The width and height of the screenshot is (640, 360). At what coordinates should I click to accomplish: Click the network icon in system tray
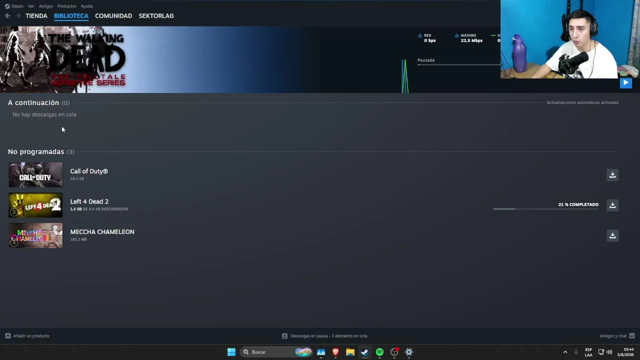point(601,352)
